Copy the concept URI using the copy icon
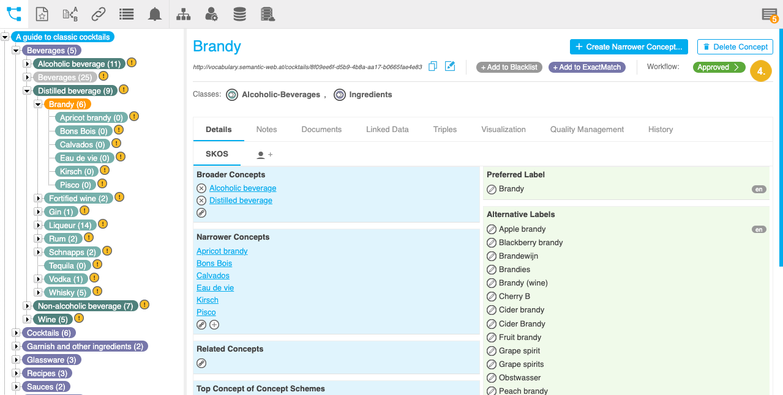The height and width of the screenshot is (395, 783). (433, 66)
